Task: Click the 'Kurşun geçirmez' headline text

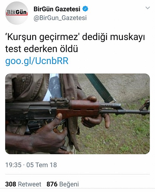Action: [42, 37]
